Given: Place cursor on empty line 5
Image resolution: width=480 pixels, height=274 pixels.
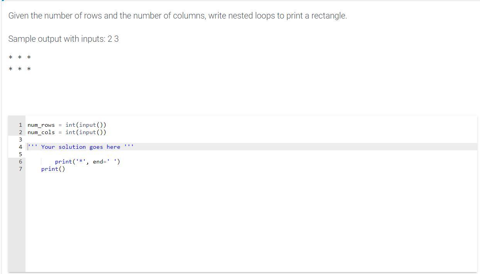Looking at the screenshot, I should coord(116,154).
